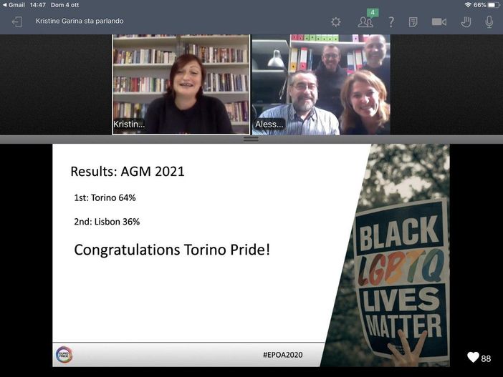Tap the divider handle between video and slides

coord(251,139)
